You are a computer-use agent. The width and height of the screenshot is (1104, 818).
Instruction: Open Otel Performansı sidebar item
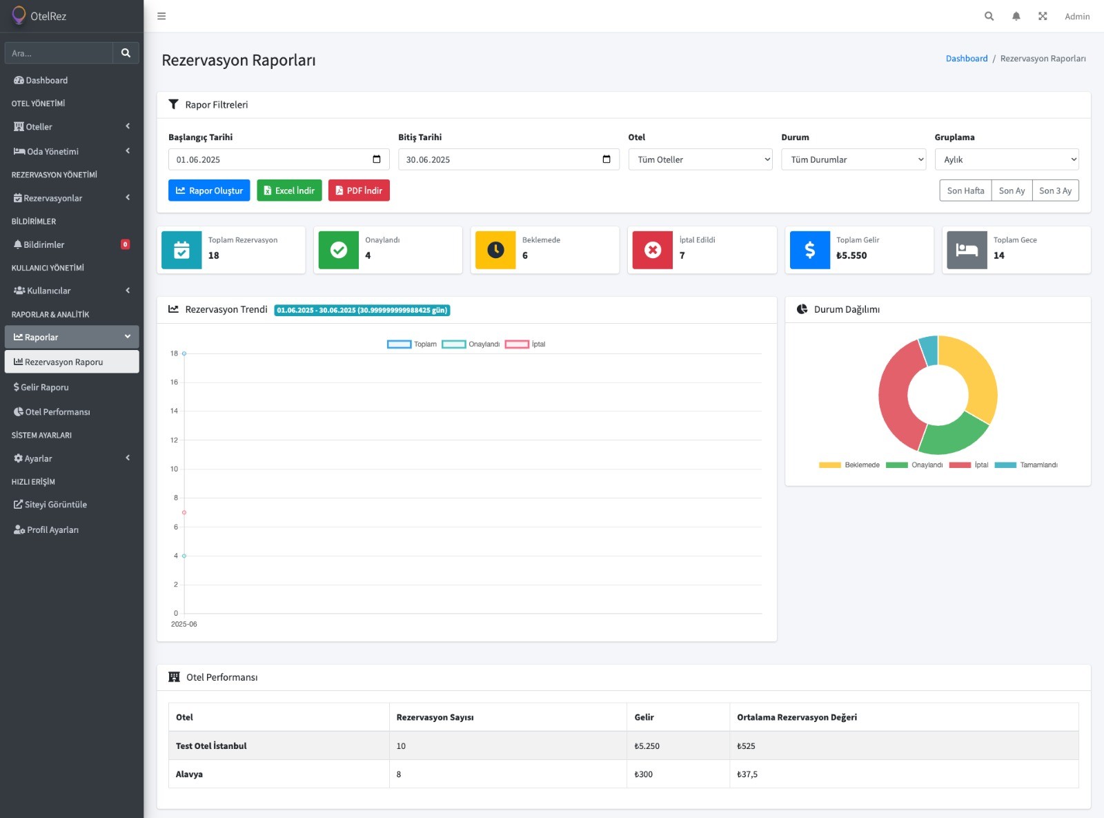coord(72,412)
